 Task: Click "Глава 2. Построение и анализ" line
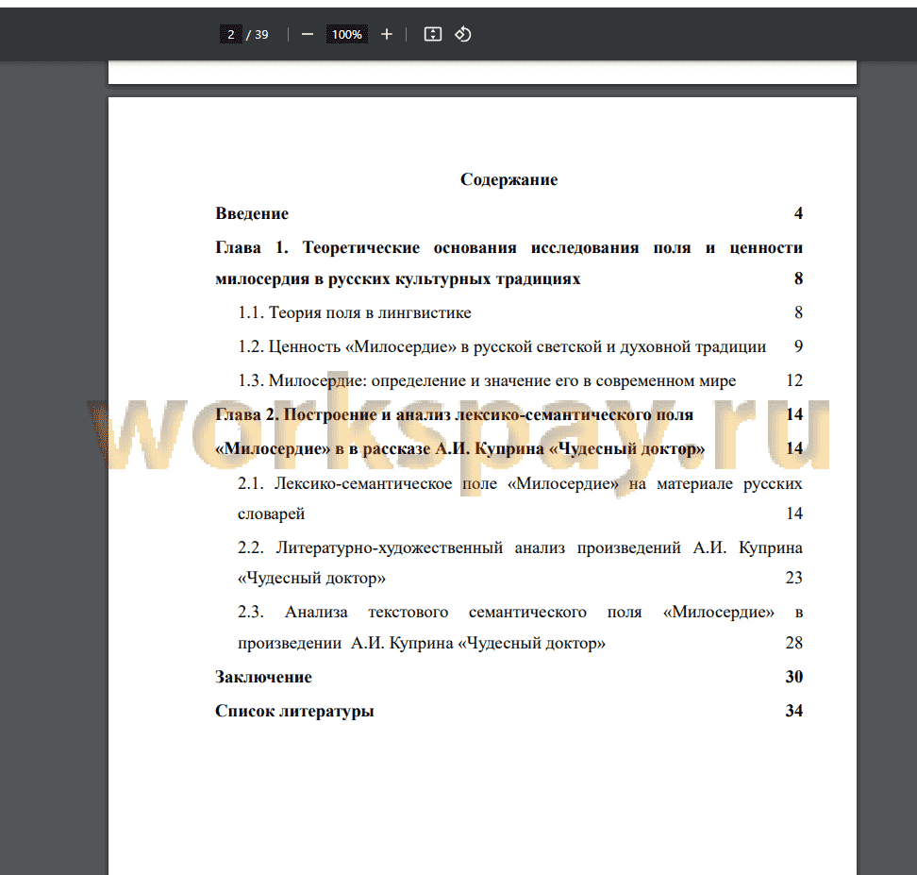coord(455,414)
